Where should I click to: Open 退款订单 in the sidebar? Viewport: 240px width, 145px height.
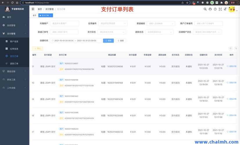[15, 64]
